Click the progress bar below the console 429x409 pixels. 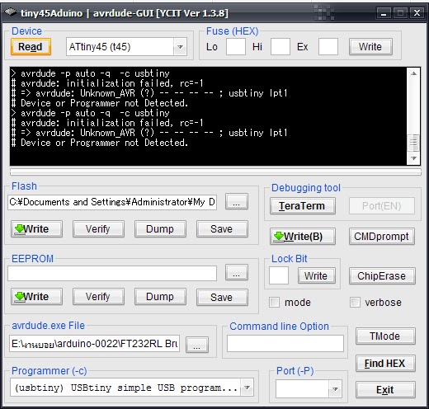[215, 172]
